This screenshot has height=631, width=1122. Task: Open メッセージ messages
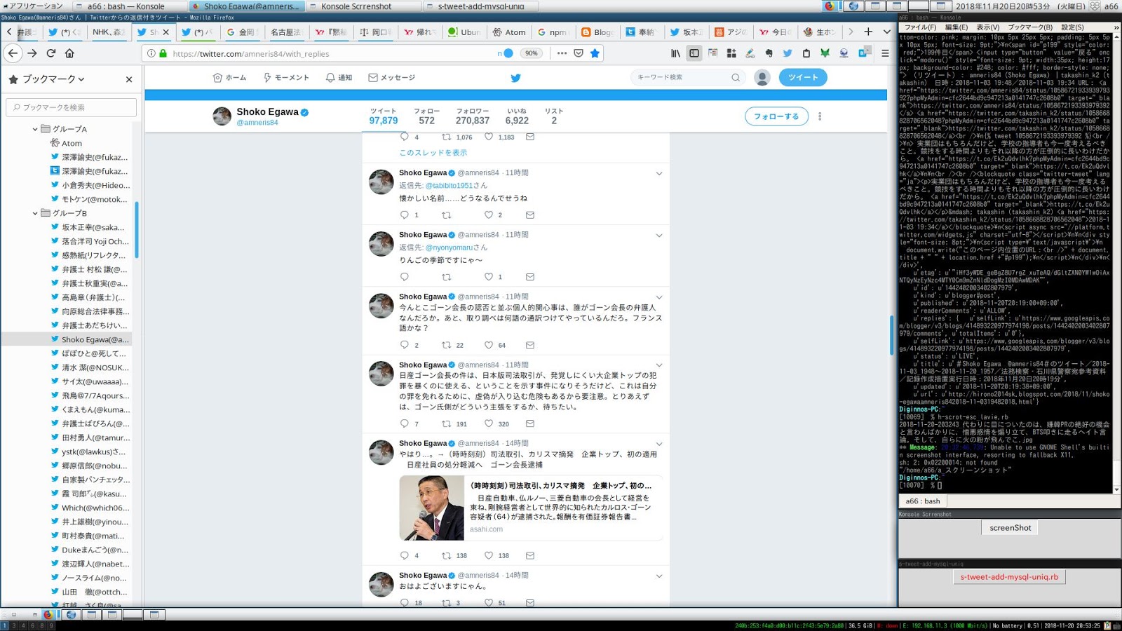click(x=392, y=78)
